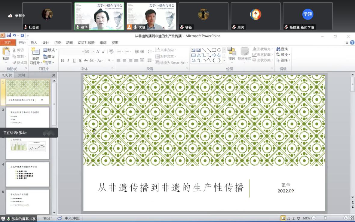This screenshot has height=222, width=355.
Task: Click the File (文件) button
Action: [x=8, y=43]
